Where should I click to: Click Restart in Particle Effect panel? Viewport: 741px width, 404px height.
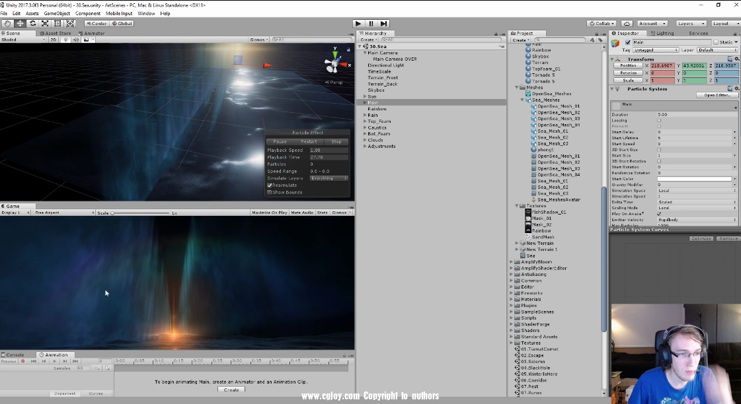point(309,142)
